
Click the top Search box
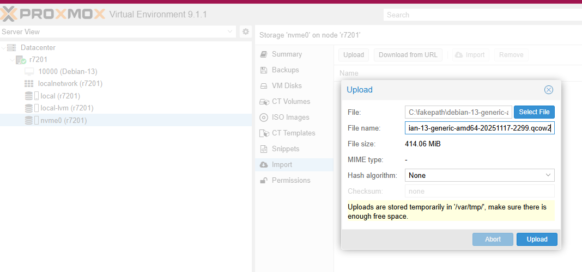[x=482, y=15]
